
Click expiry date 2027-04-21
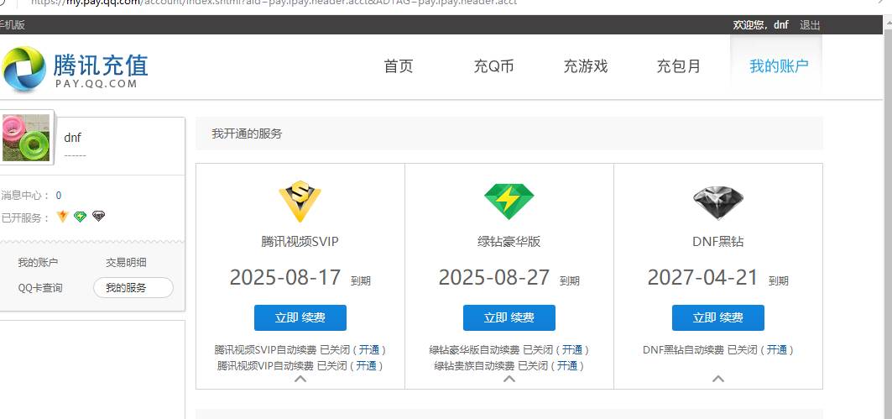coord(703,278)
